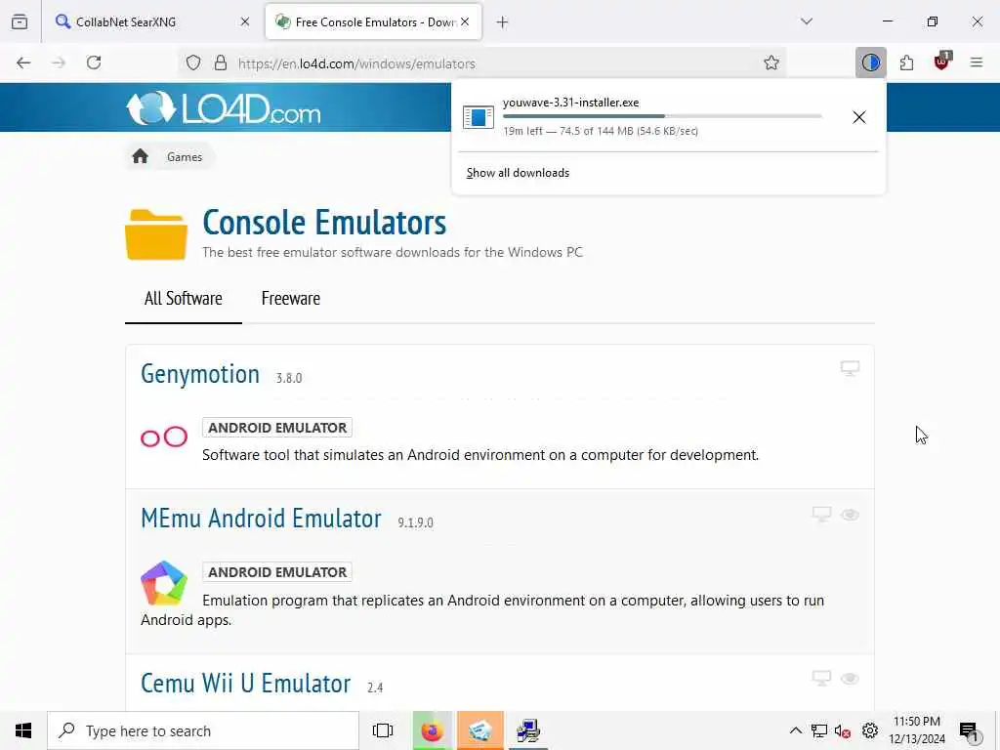Viewport: 1000px width, 750px height.
Task: Open tracking protection shield icon
Action: (193, 62)
